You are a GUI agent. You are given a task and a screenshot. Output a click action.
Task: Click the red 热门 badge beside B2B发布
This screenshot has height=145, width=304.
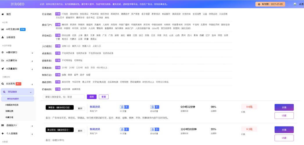18,84
